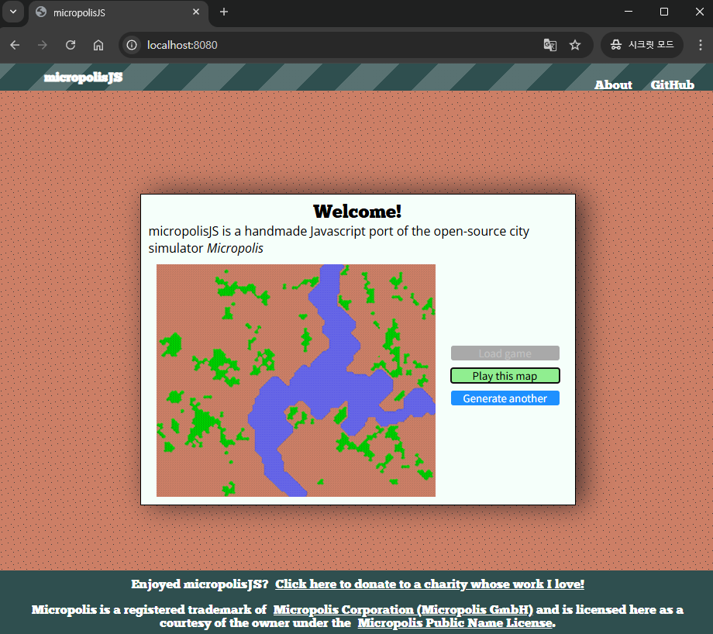713x634 pixels.
Task: Close the micropolisJS tab
Action: coord(196,12)
